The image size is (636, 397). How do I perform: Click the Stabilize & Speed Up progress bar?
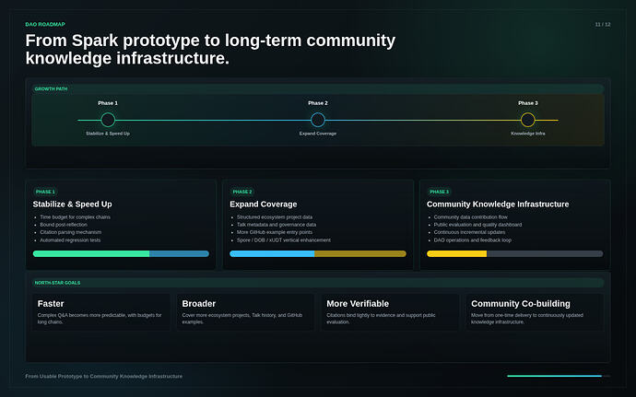click(121, 254)
